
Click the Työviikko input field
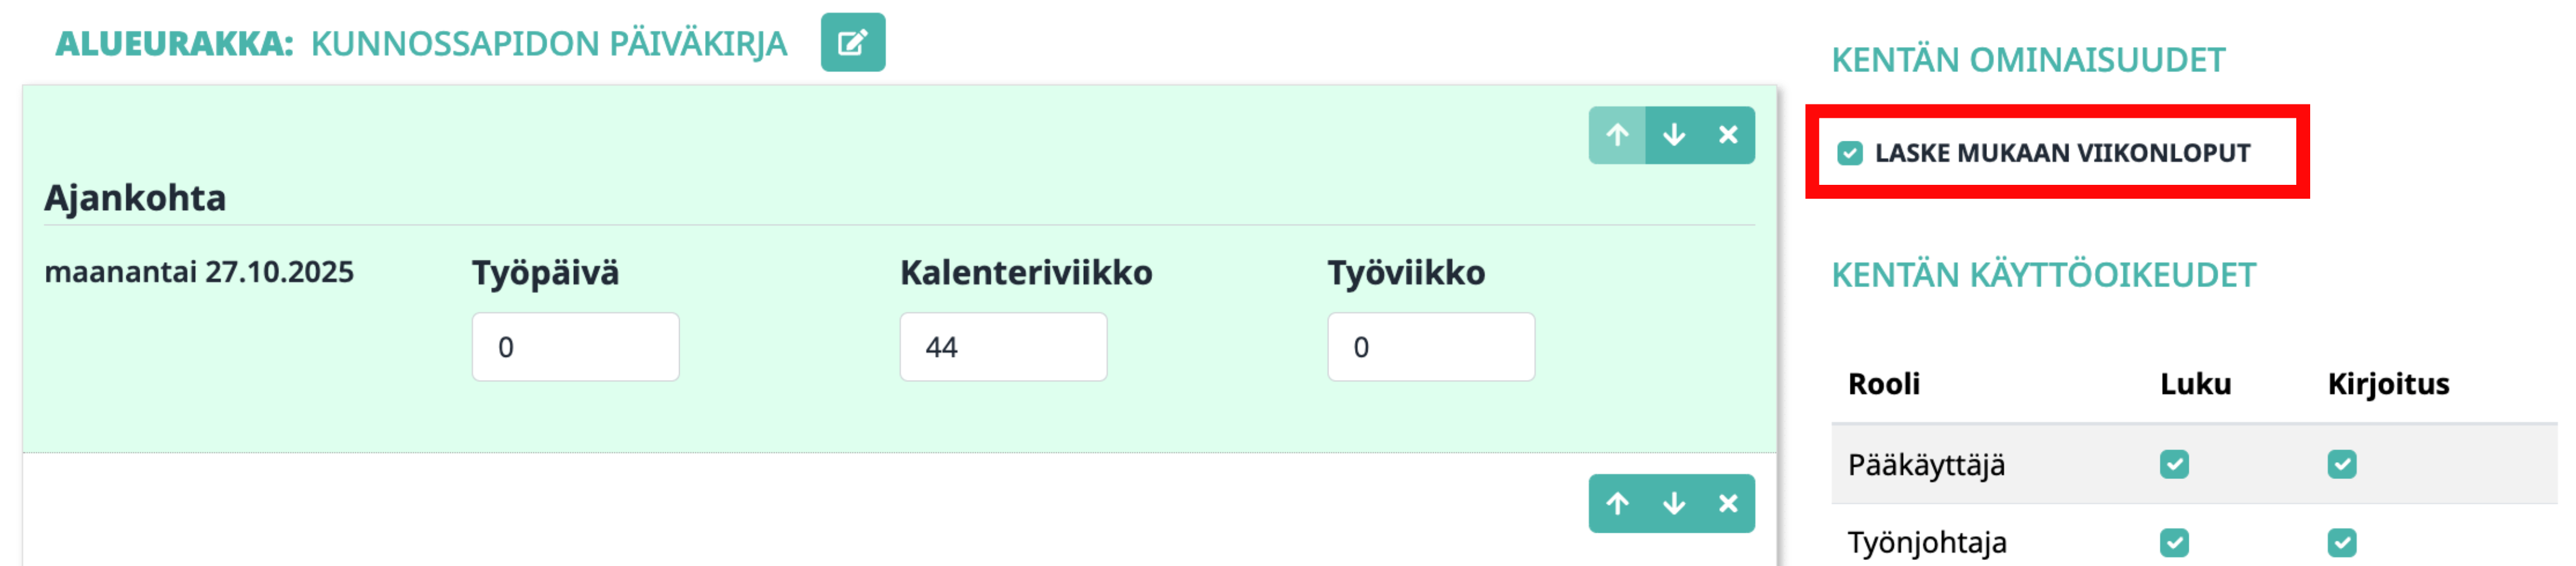(x=1430, y=347)
